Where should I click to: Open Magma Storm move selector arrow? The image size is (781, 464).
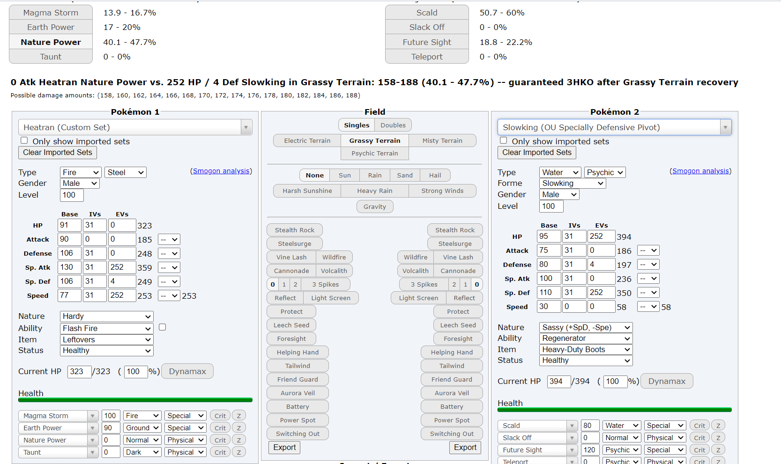[x=93, y=416]
